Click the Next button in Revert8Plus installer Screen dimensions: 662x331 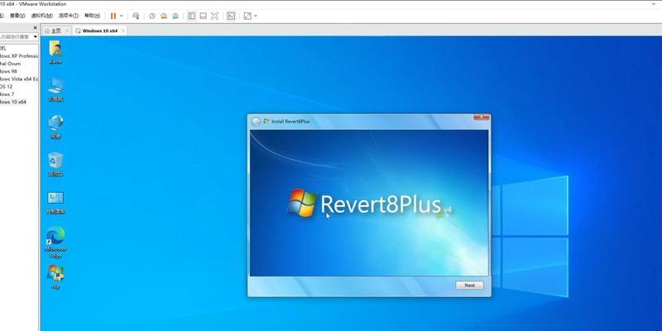(469, 285)
